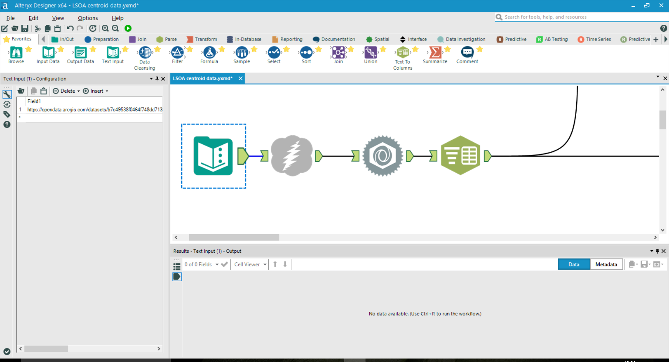
Task: Pick the Formula tool icon
Action: coord(209,53)
